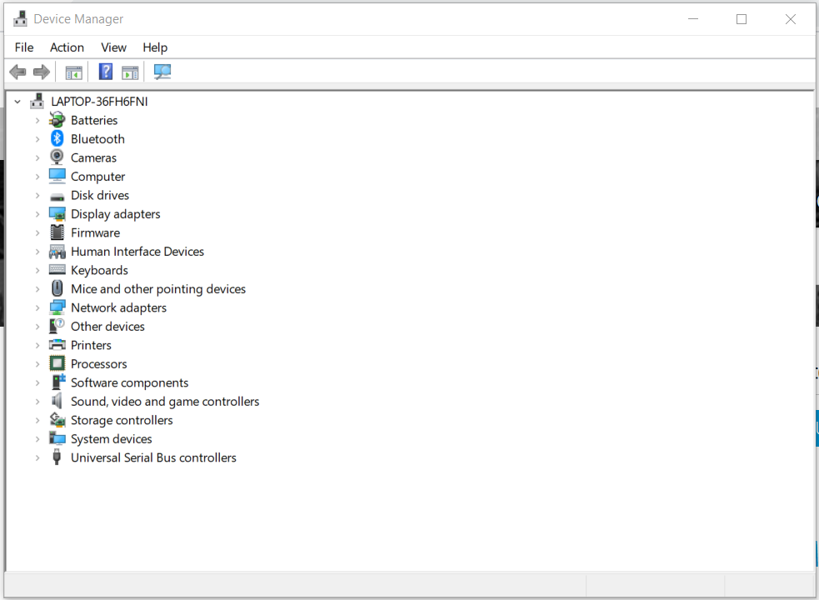The height and width of the screenshot is (600, 819).
Task: Select the Processors tree item
Action: (98, 363)
